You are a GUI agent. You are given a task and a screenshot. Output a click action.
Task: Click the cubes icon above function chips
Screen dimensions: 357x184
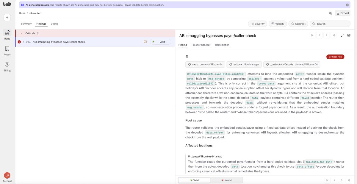coord(187,57)
